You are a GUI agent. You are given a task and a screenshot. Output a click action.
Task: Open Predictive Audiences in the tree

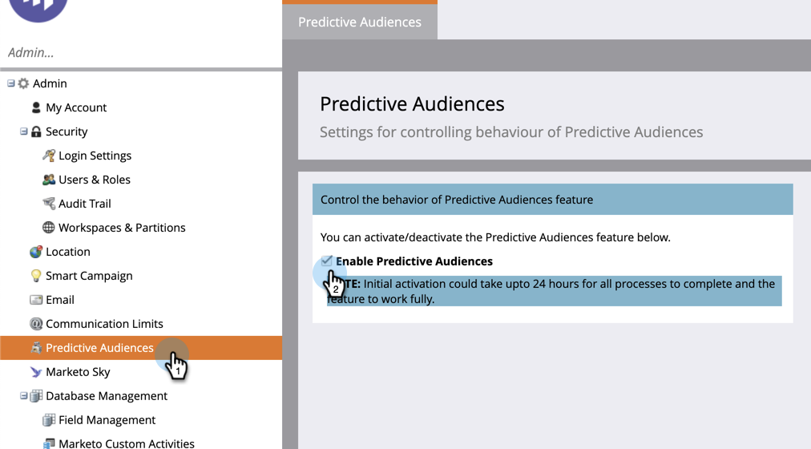coord(99,348)
